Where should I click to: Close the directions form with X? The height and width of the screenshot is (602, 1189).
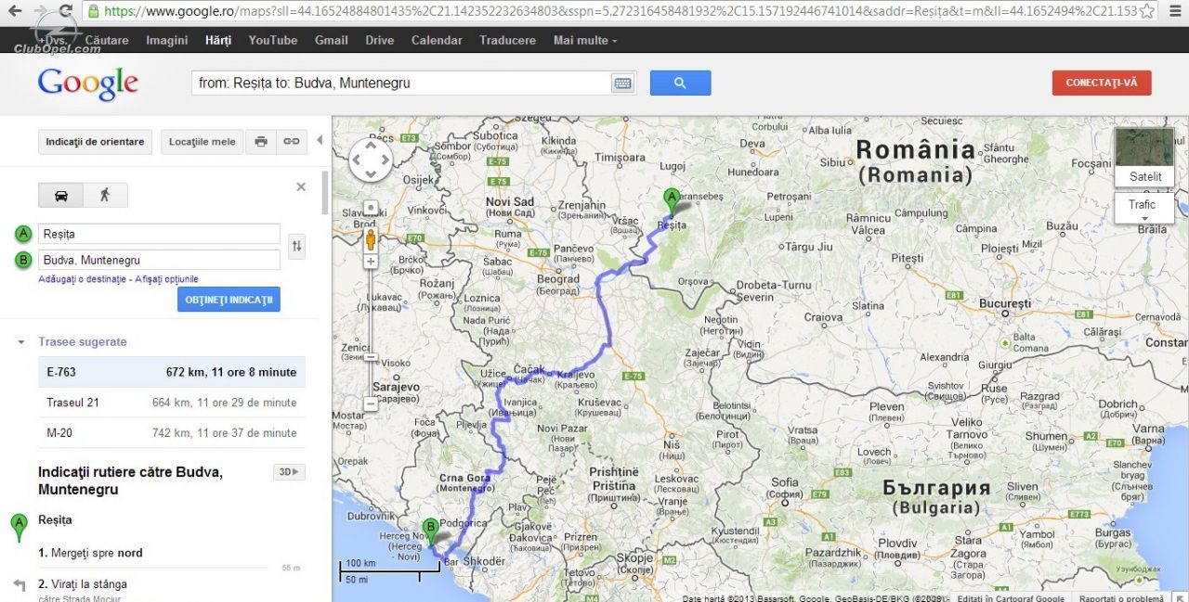[x=301, y=186]
